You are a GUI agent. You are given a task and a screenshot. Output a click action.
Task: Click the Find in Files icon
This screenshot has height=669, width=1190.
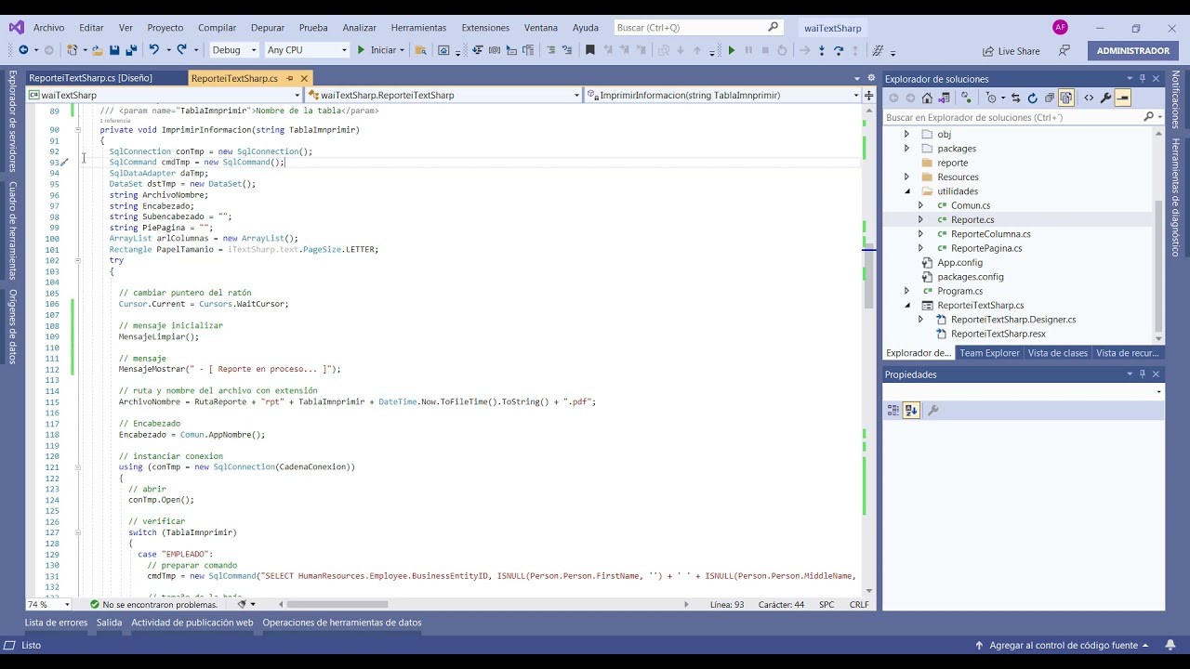click(x=421, y=50)
